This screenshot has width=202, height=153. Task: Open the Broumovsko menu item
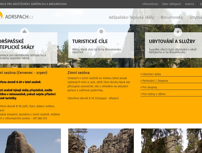172,17
